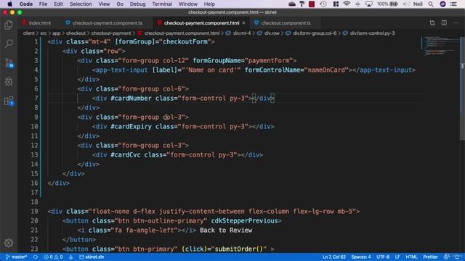The image size is (465, 261).
Task: Click the flame icon in status bar
Action: point(71,257)
